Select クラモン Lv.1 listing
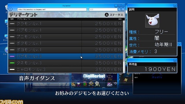Image resolution: width=185 pixels, height=104 pixels. [66, 24]
